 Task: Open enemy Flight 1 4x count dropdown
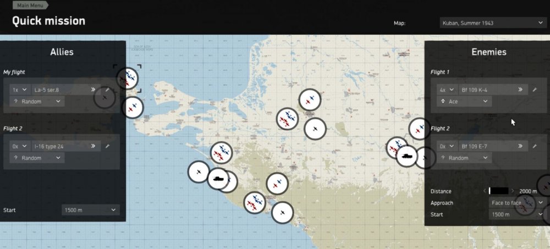coord(446,90)
